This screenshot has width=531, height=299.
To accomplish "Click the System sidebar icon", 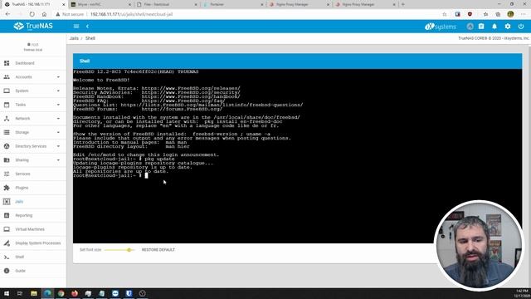I will [7, 91].
